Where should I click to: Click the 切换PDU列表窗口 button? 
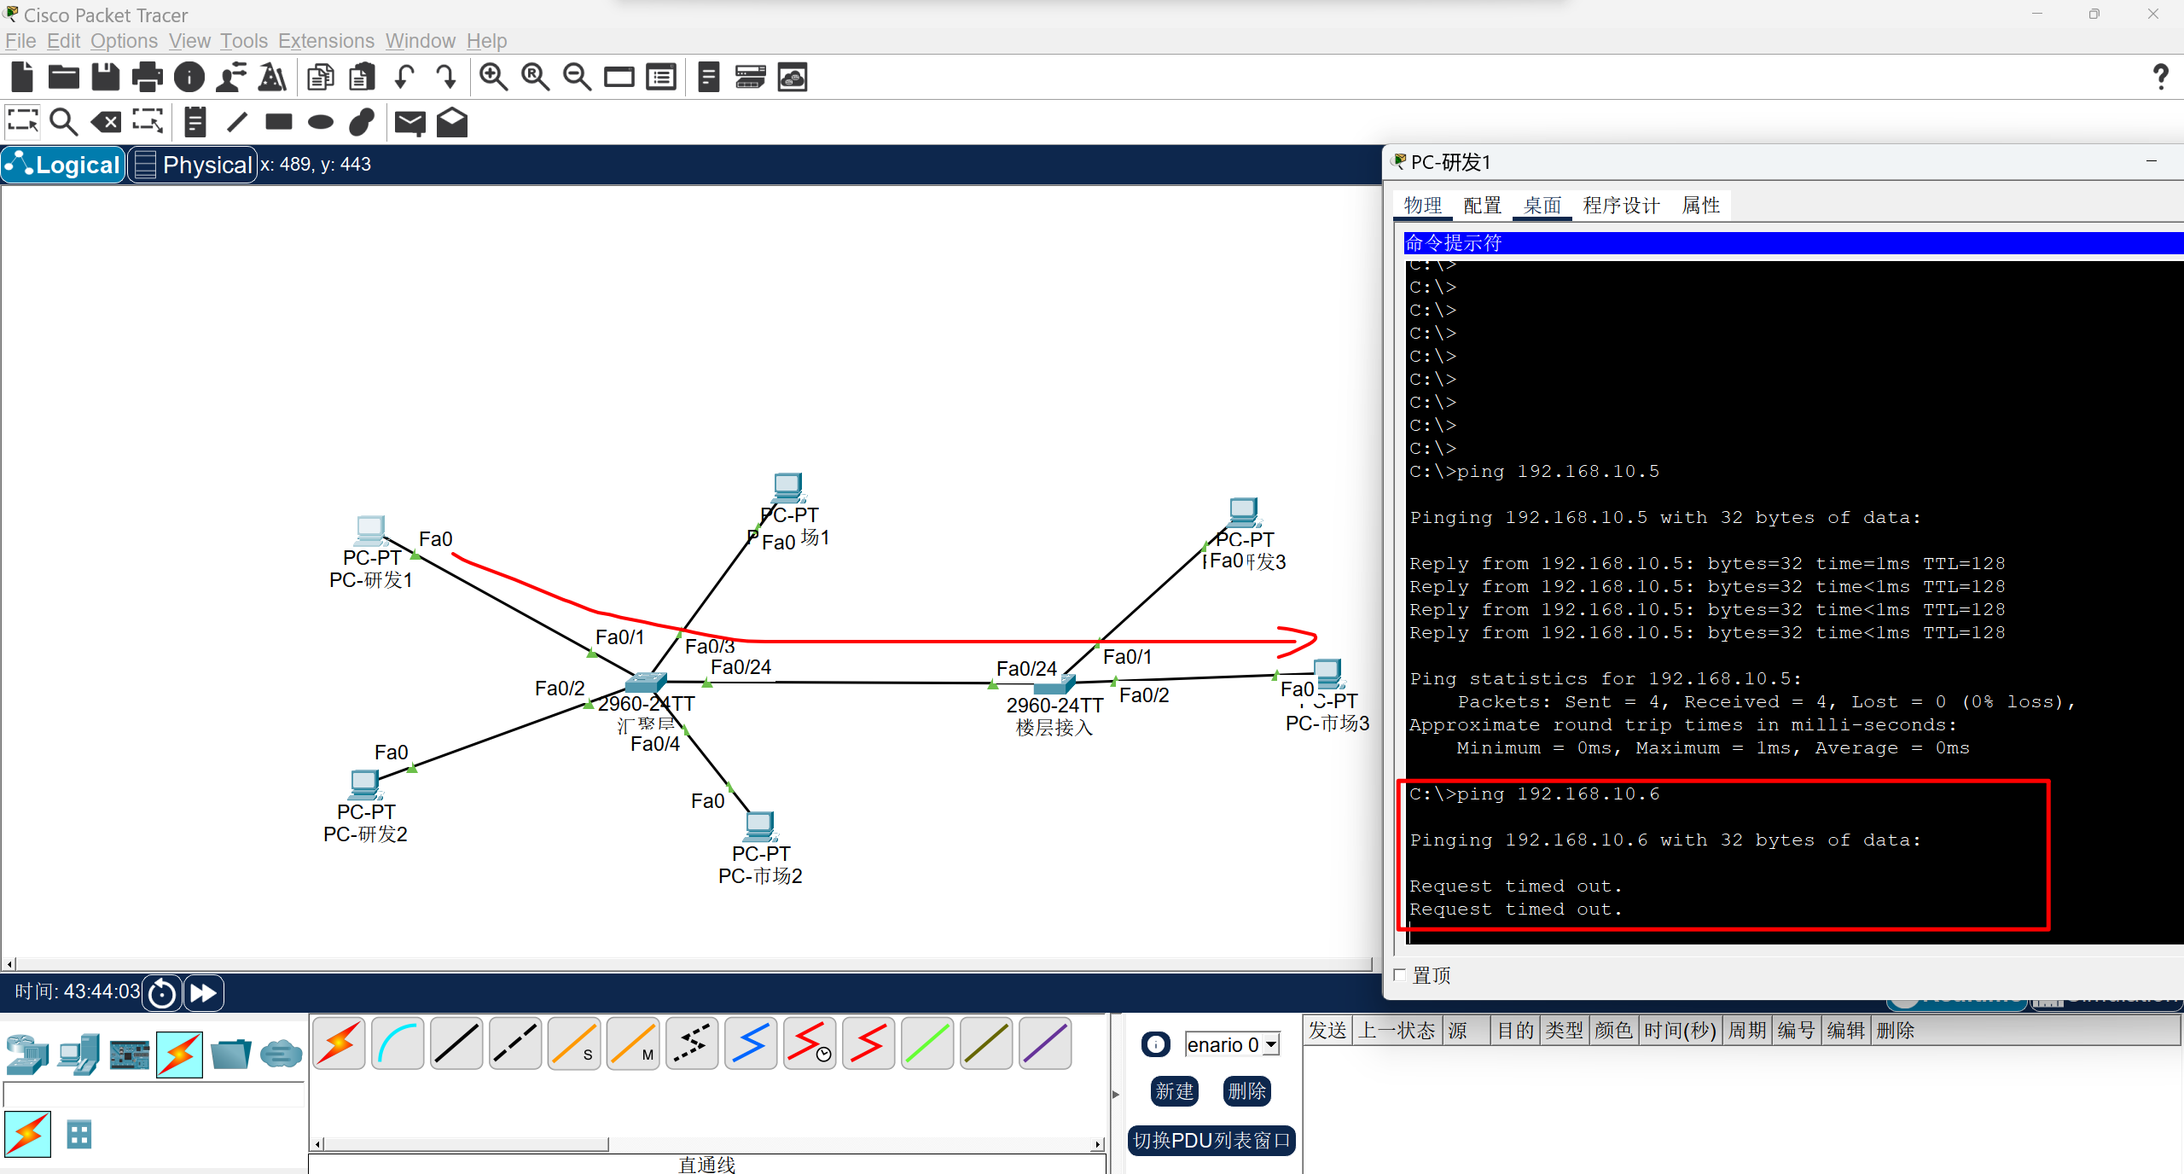coord(1211,1141)
